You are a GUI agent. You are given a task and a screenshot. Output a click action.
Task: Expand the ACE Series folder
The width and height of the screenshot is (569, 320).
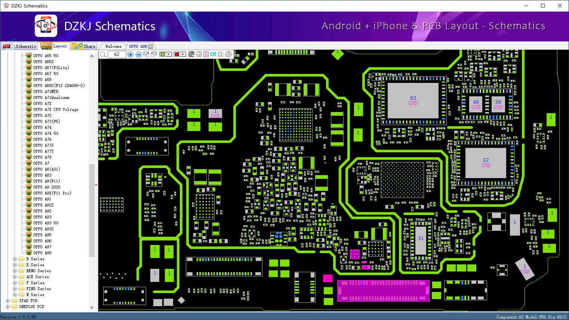pos(15,277)
